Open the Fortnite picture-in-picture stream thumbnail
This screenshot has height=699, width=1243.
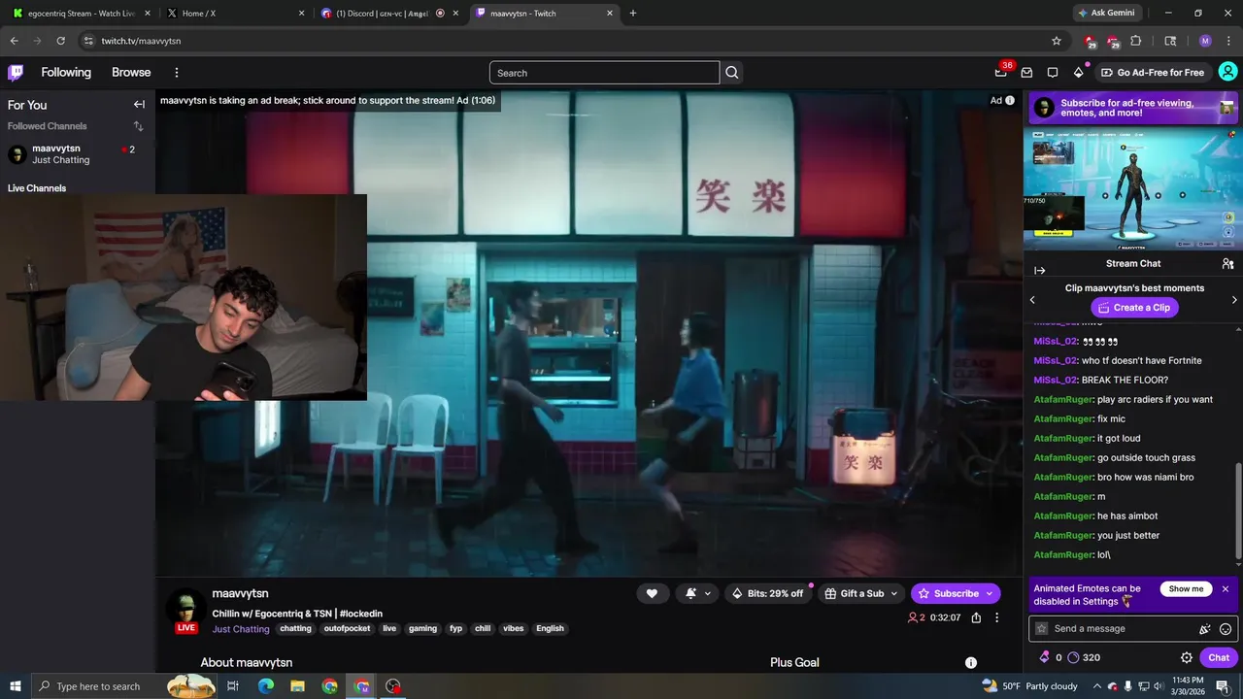[x=1132, y=189]
